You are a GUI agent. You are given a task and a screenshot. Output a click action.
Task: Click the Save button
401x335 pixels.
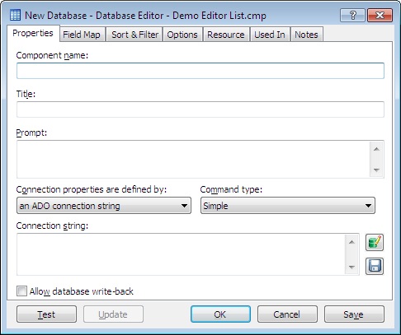coord(354,314)
